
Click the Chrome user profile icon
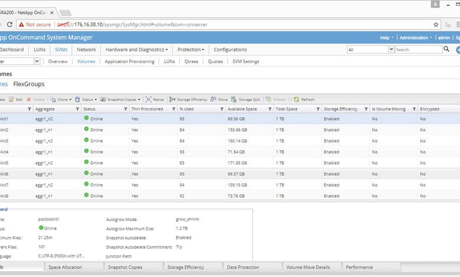[x=435, y=4]
